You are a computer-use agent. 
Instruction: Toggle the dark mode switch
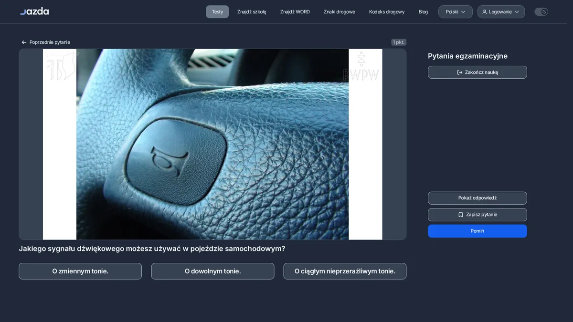click(x=541, y=12)
